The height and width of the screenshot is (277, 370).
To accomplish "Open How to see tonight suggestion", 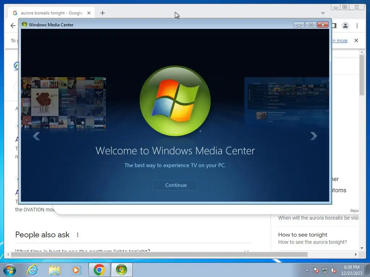I will pyautogui.click(x=313, y=238).
